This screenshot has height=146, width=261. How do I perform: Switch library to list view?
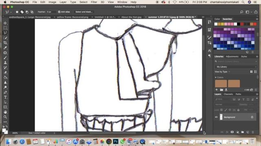point(256,72)
